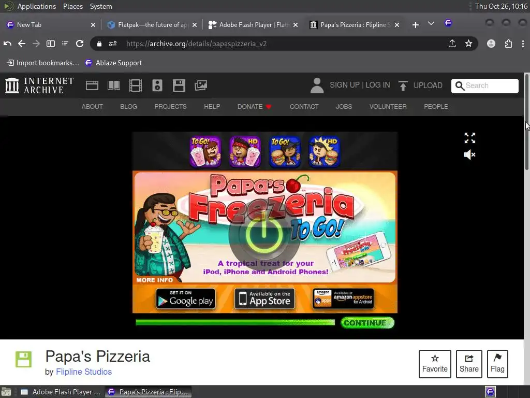
Task: Open the Software floppy icon
Action: 179,86
